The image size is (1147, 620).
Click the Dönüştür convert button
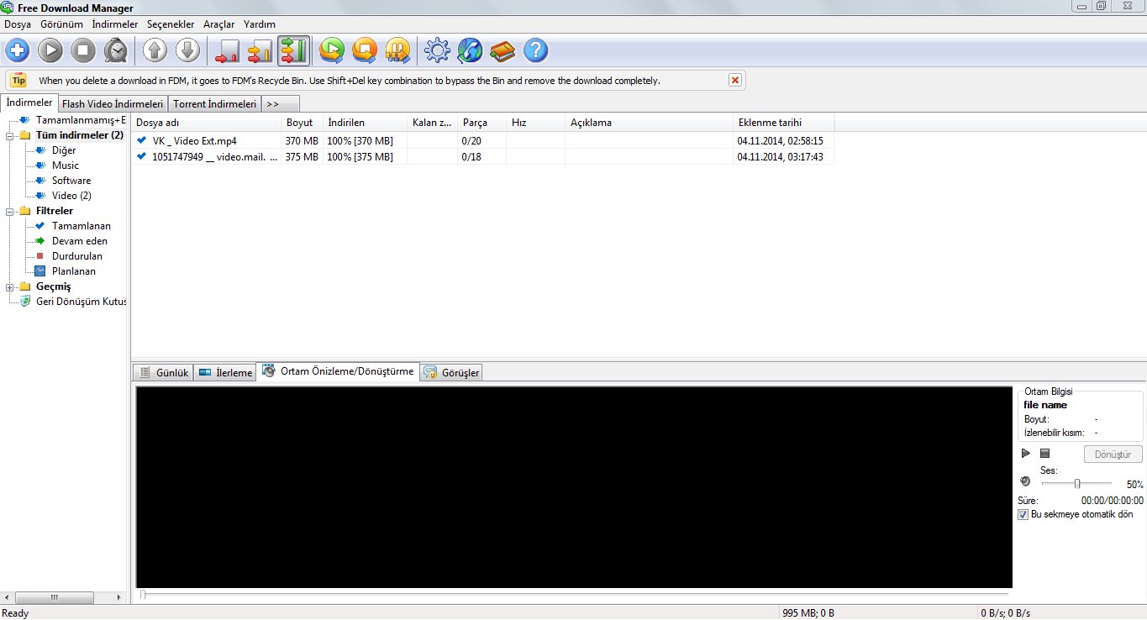[x=1113, y=454]
